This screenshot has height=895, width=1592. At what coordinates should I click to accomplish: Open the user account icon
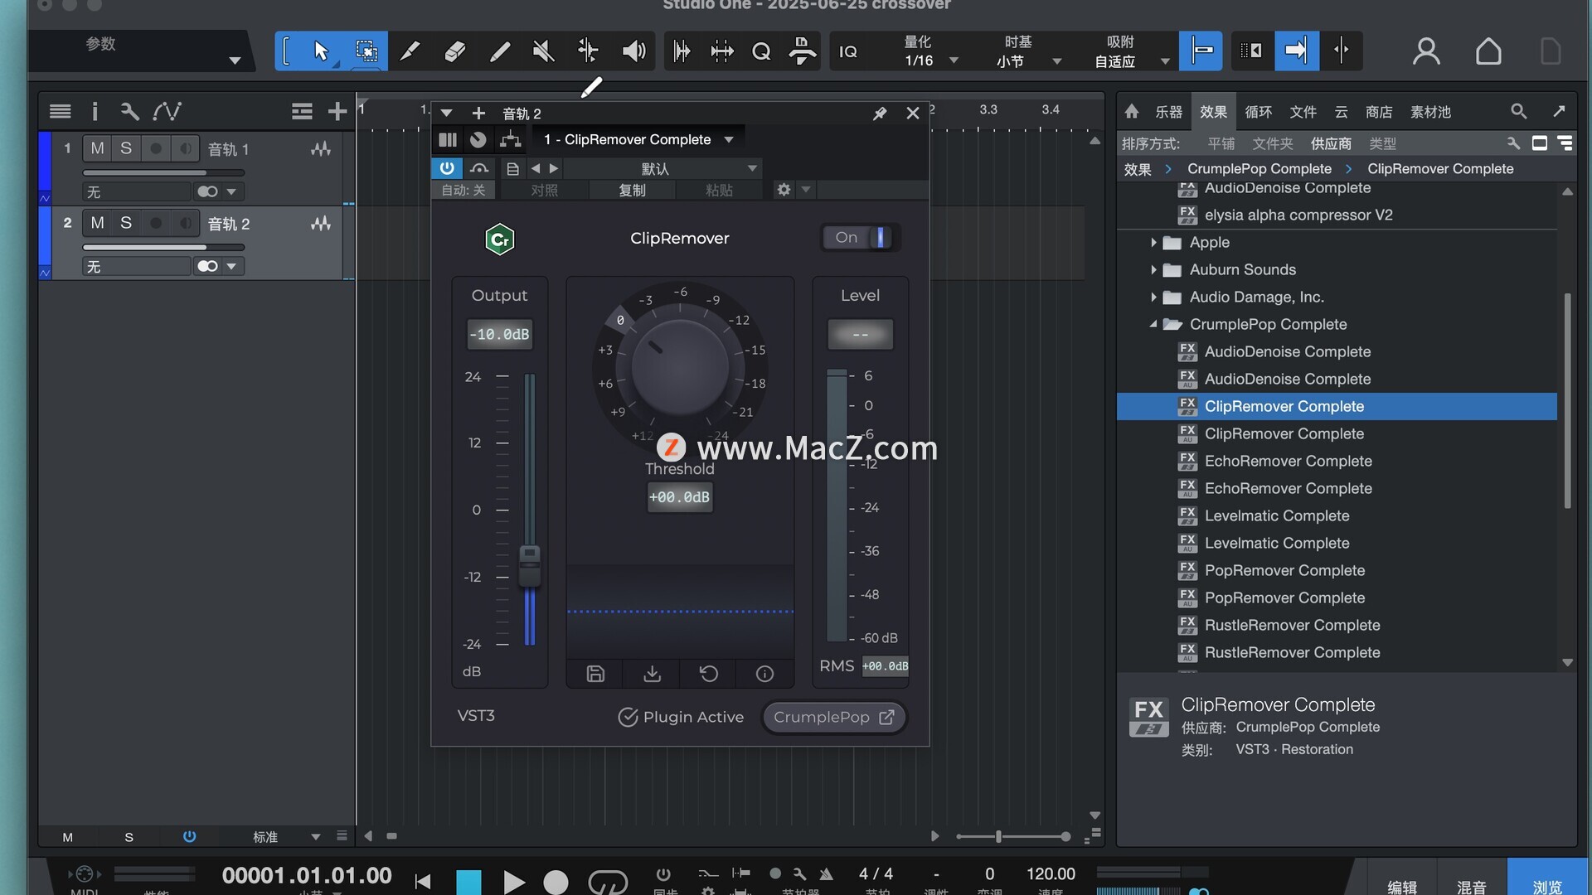coord(1426,51)
